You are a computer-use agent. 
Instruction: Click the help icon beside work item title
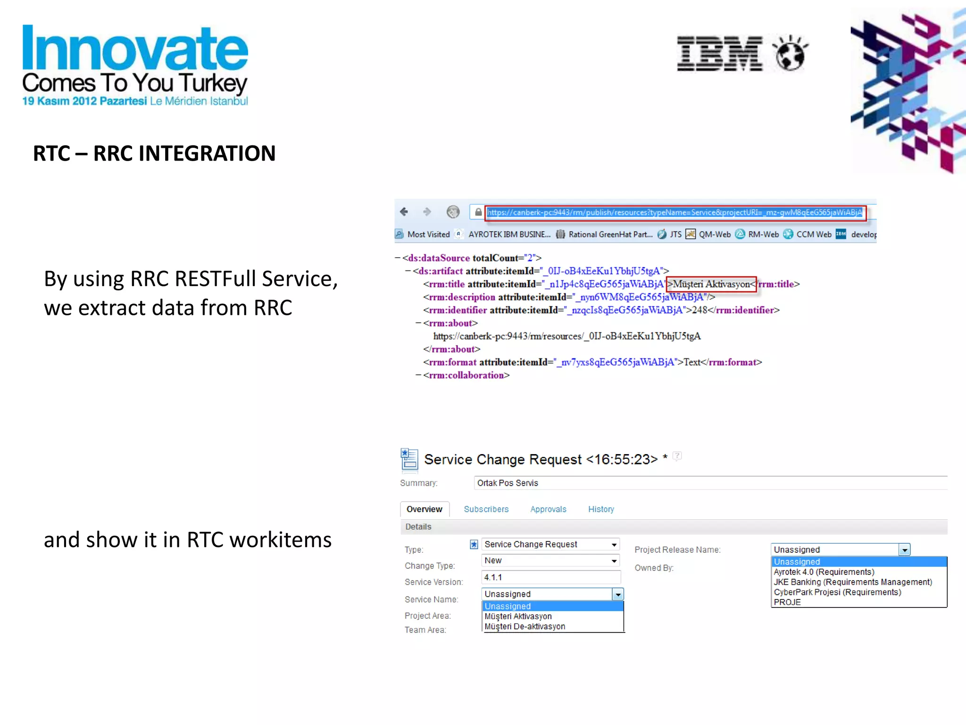click(677, 456)
